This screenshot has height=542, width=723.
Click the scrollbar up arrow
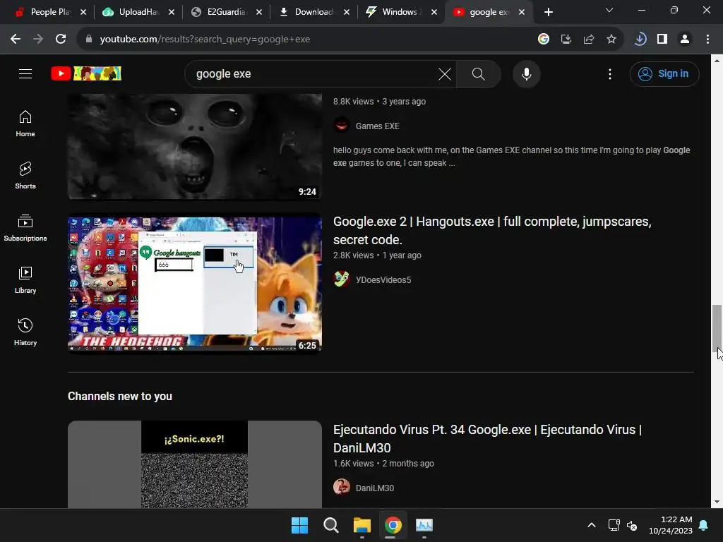(x=717, y=61)
